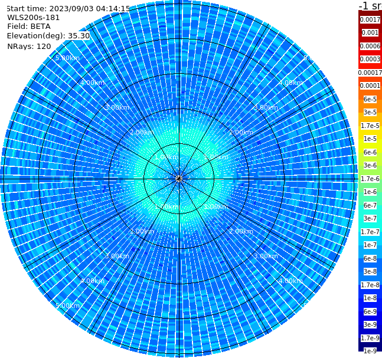
Task: Click the upper-left 3.00km ring label
Action: coord(117,107)
